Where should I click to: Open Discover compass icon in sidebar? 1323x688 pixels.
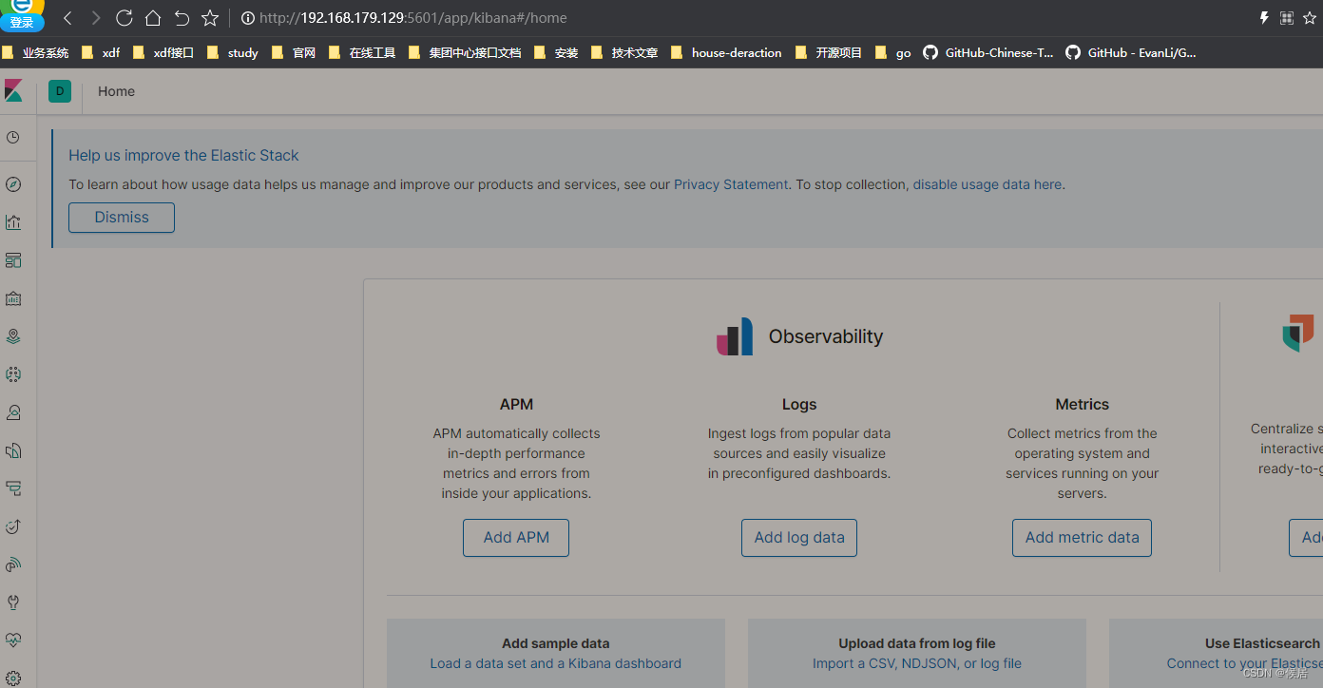(x=13, y=184)
